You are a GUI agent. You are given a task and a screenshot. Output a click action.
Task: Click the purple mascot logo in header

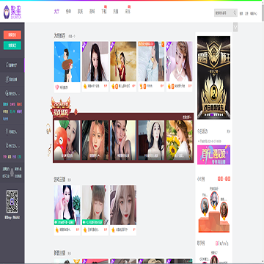tap(7, 12)
